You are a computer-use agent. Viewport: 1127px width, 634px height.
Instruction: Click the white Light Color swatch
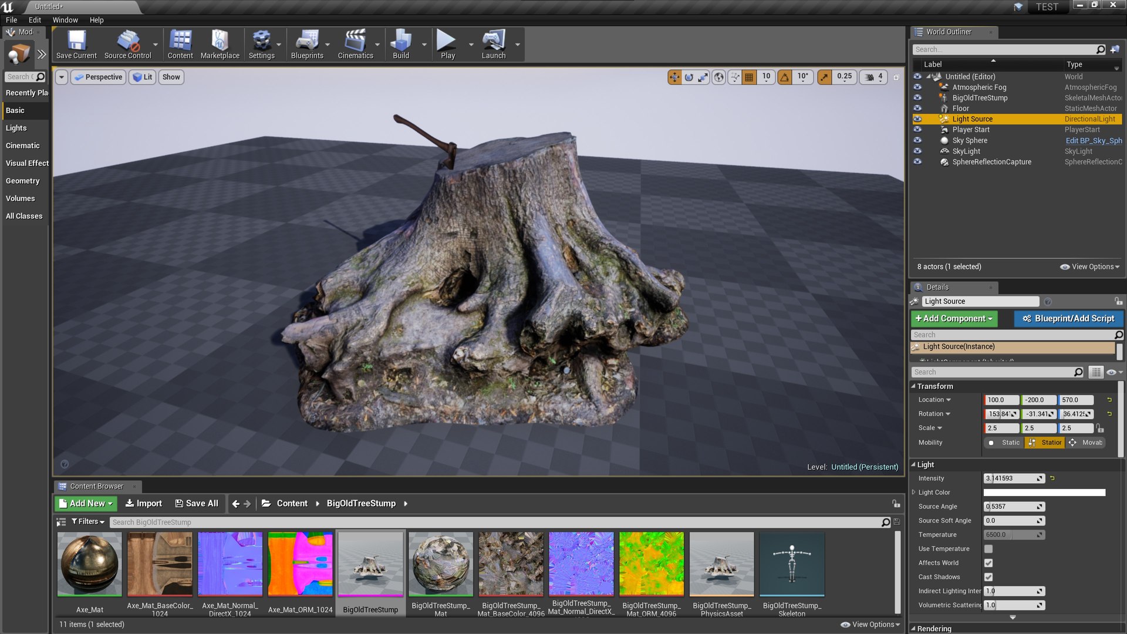pos(1044,493)
